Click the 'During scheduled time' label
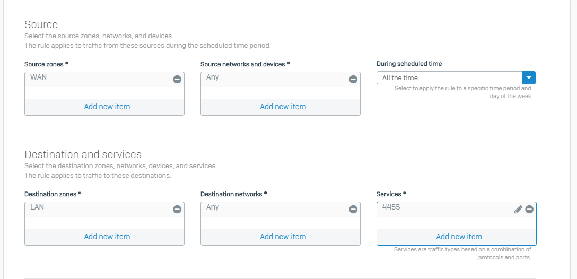The height and width of the screenshot is (279, 577). click(409, 64)
